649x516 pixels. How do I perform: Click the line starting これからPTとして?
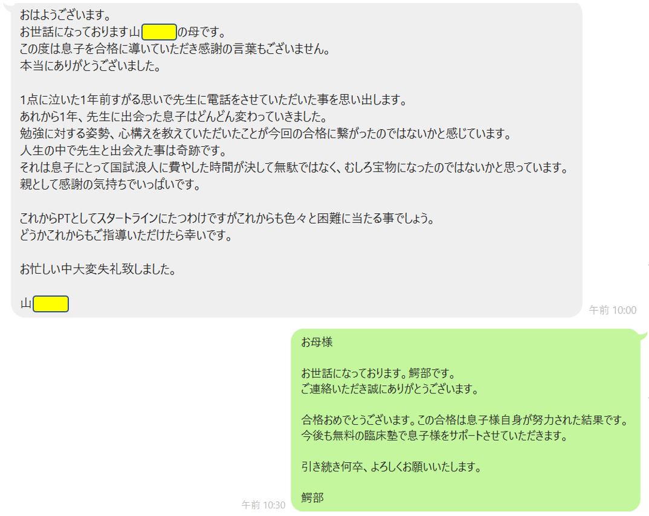click(227, 218)
